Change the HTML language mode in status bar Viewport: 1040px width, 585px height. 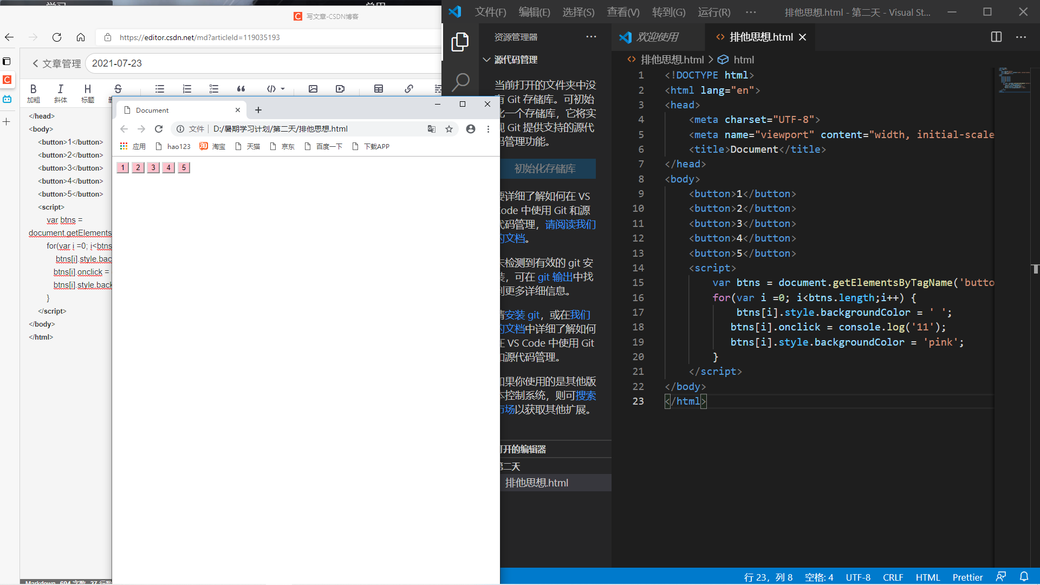click(x=927, y=577)
